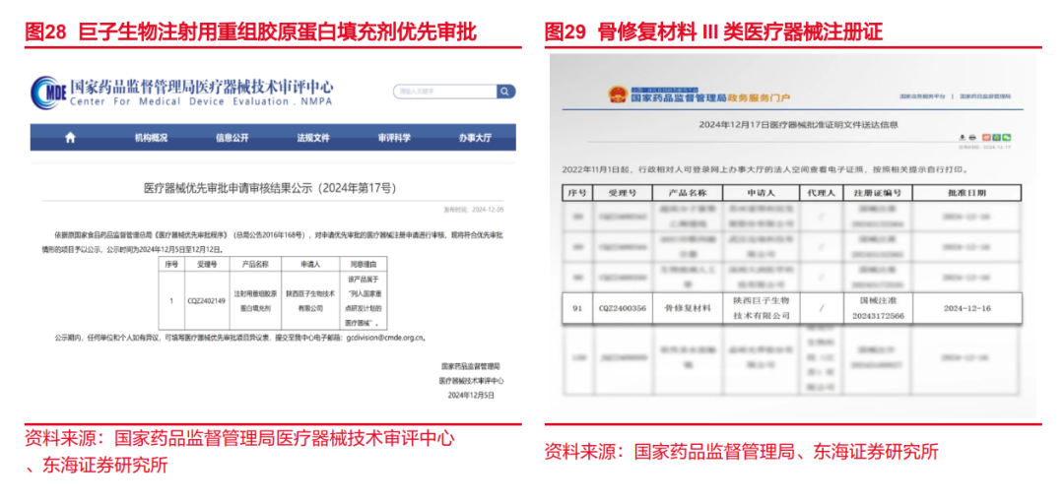Click the home icon in the CMDE navigation bar
Screen dimensions: 1064x502
point(70,138)
